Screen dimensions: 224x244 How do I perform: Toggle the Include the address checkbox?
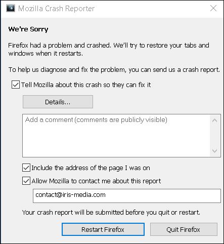pyautogui.click(x=26, y=168)
